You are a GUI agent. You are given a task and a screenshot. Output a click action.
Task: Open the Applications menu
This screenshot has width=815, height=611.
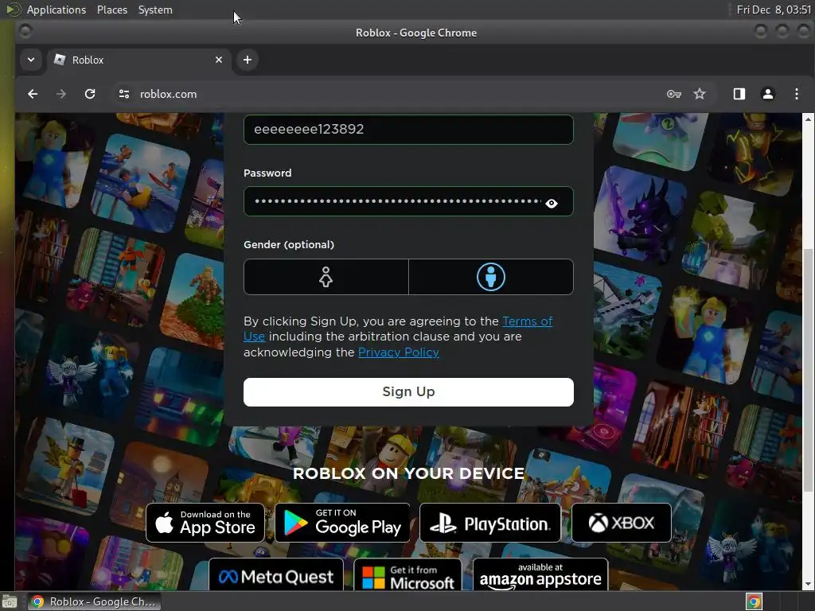click(57, 10)
